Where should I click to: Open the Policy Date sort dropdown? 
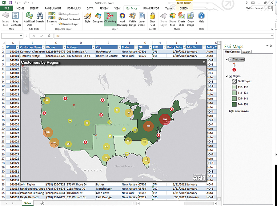[x=184, y=47]
